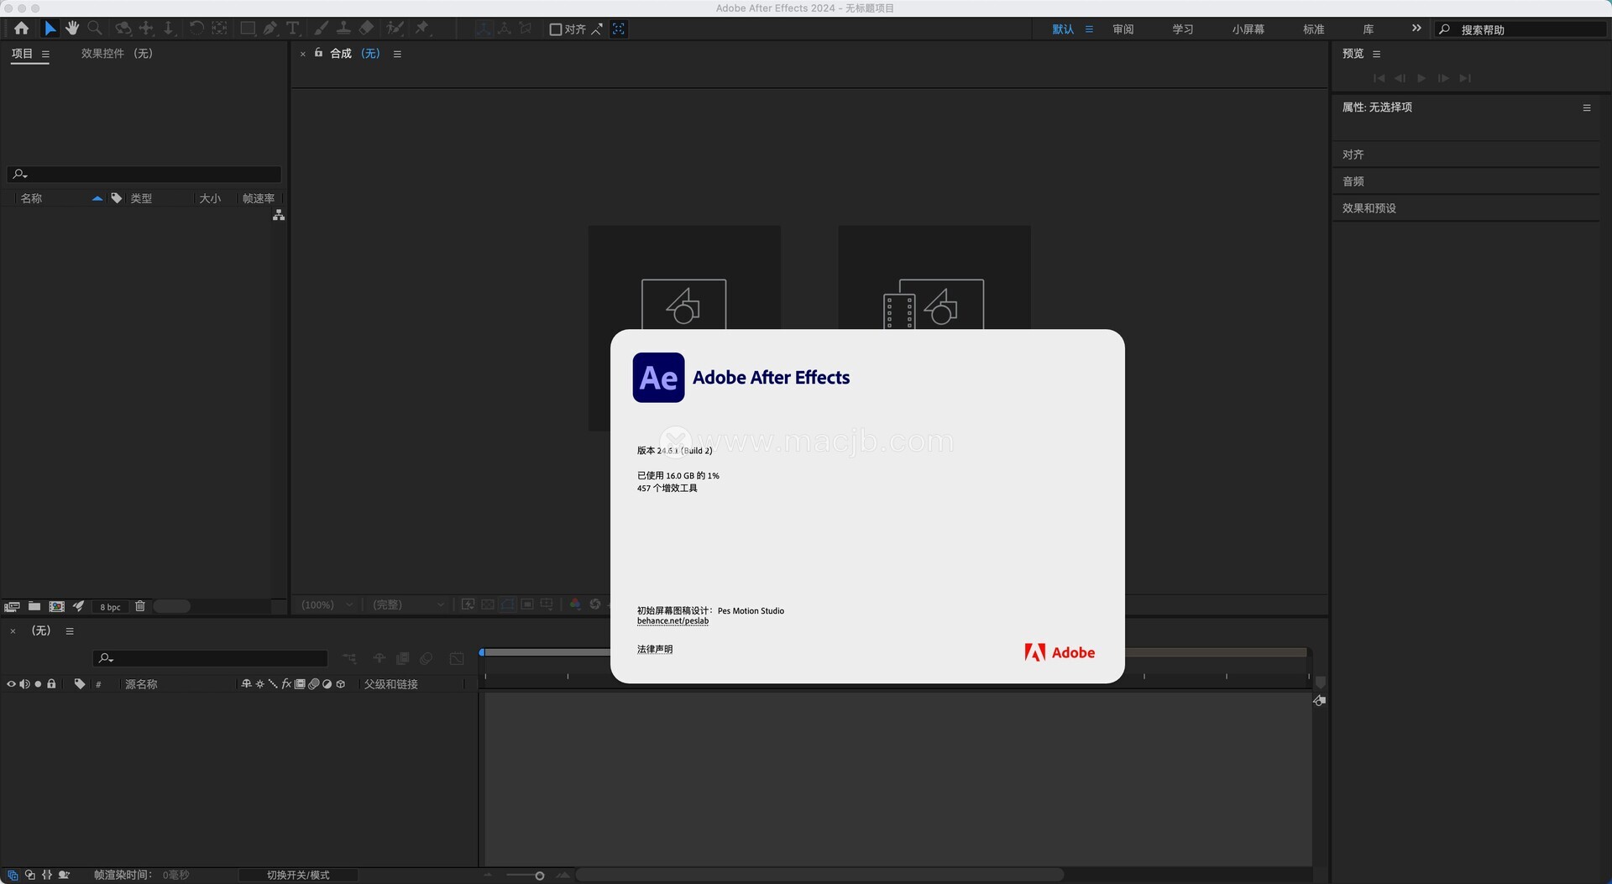Select the Zoom magnifier tool
This screenshot has width=1612, height=884.
pos(95,29)
